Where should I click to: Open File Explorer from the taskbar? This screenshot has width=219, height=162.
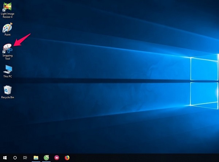(x=36, y=158)
